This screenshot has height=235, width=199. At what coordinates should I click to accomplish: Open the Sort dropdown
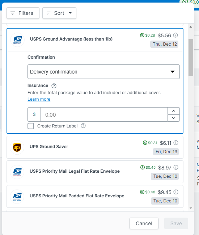tap(59, 13)
